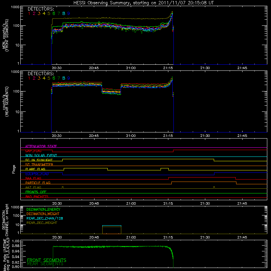Click orange detector 3 in front segments legend

39,14
